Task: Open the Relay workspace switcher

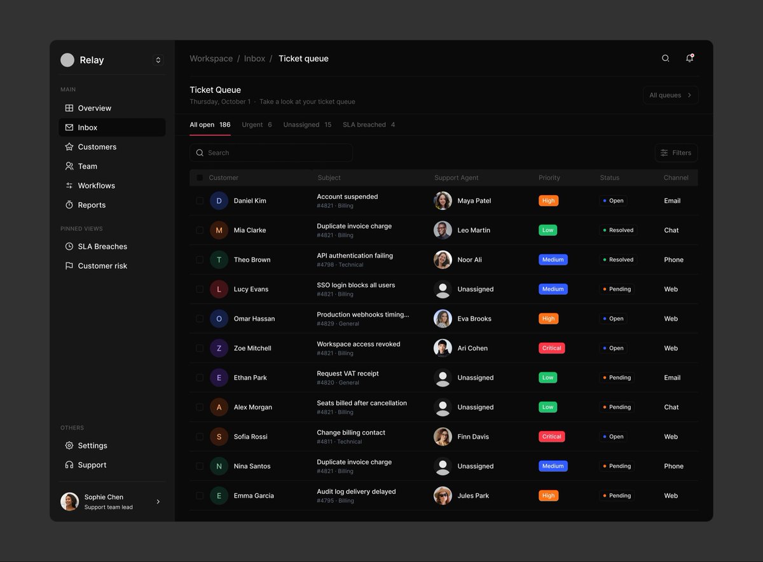Action: pos(158,60)
